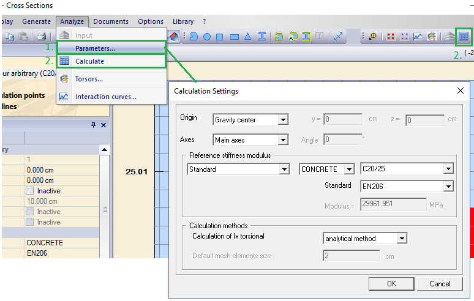Viewport: 474px width, 301px height.
Task: Click the Calculate toolbar icon at far right
Action: click(464, 37)
